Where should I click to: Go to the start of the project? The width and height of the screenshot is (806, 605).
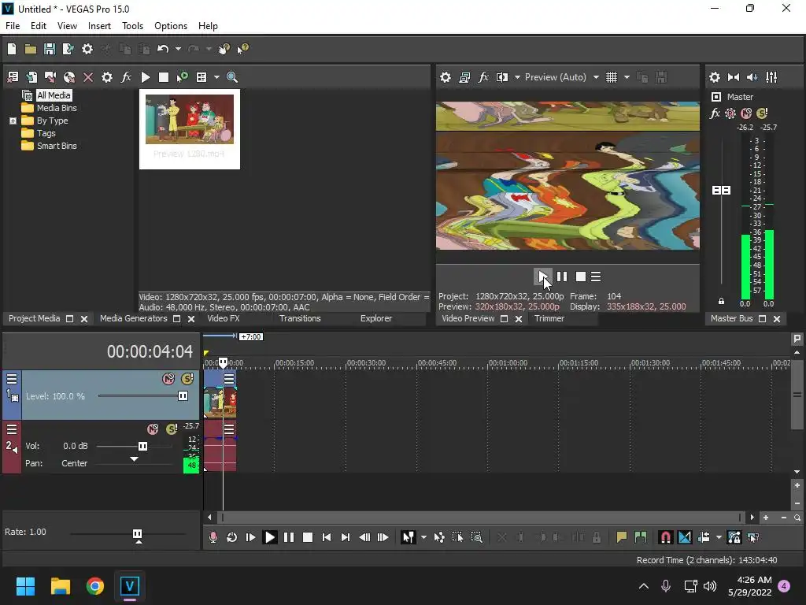[327, 537]
